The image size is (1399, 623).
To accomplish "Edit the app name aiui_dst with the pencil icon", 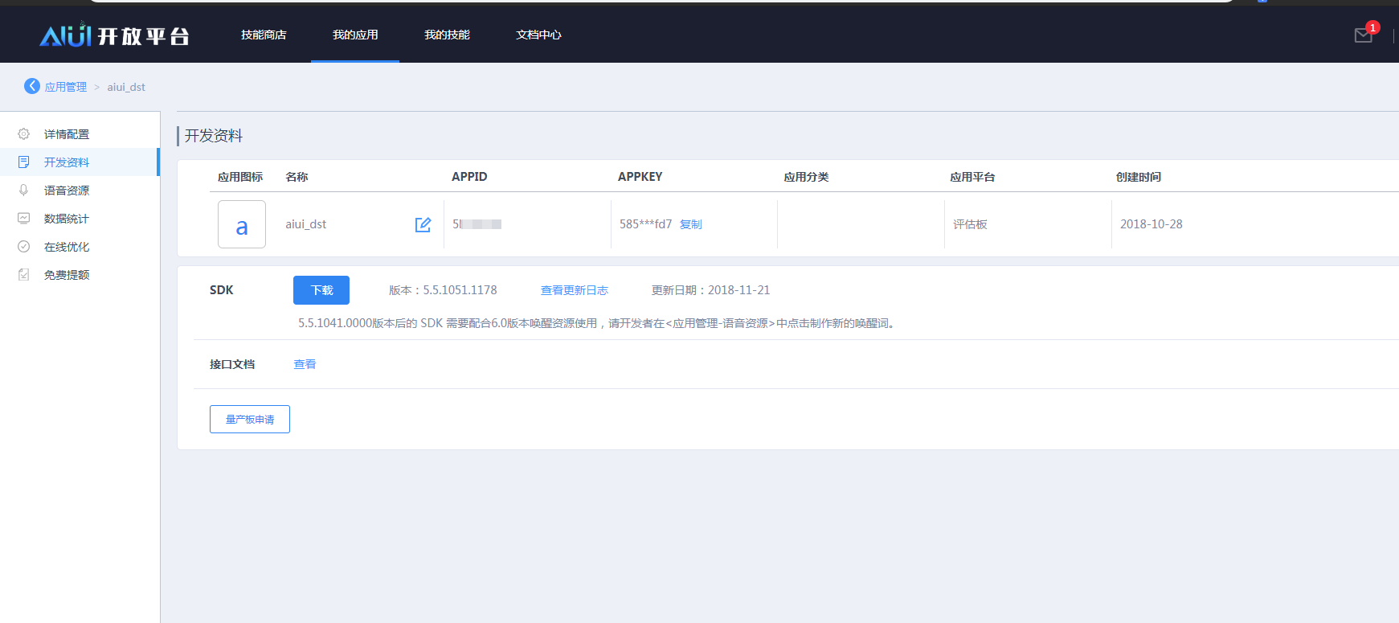I will [423, 224].
